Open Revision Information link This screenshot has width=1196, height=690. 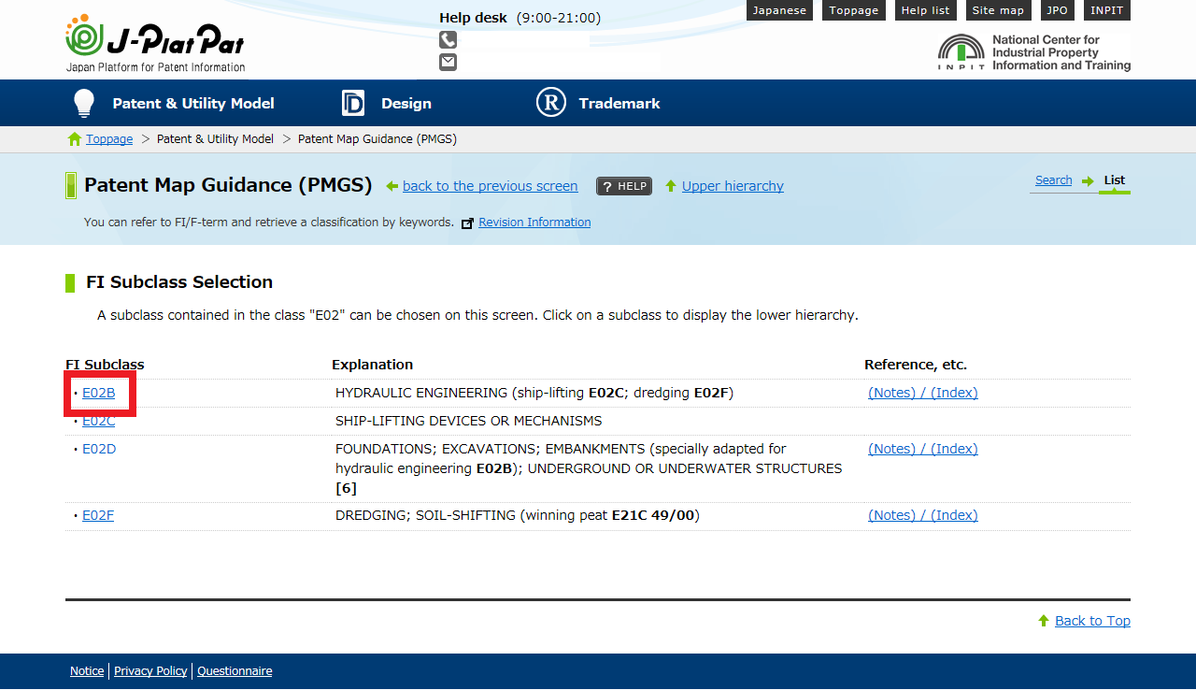click(x=534, y=223)
